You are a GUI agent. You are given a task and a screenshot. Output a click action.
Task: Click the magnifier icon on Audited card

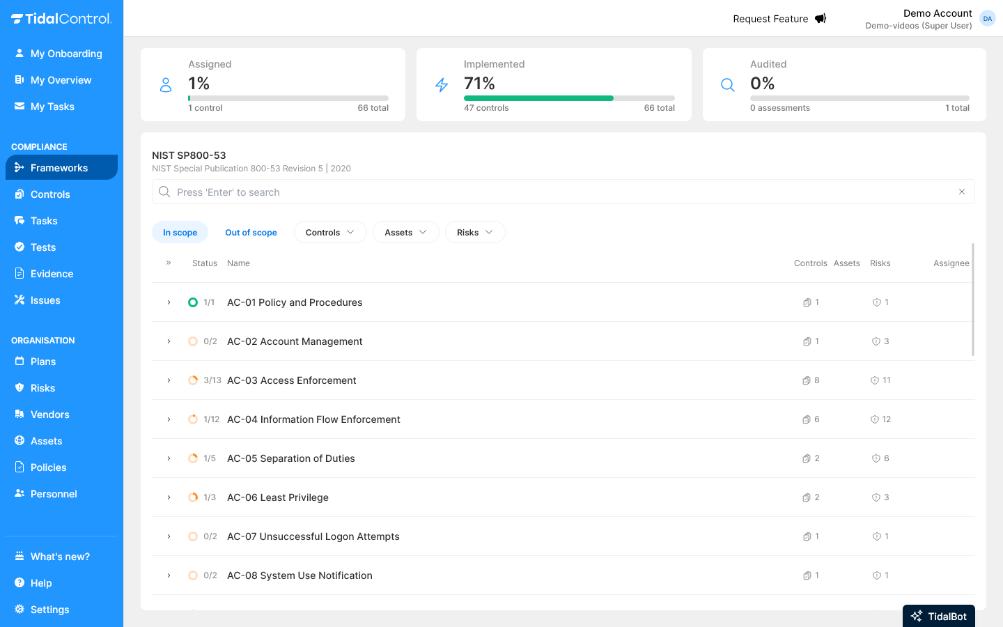tap(727, 84)
